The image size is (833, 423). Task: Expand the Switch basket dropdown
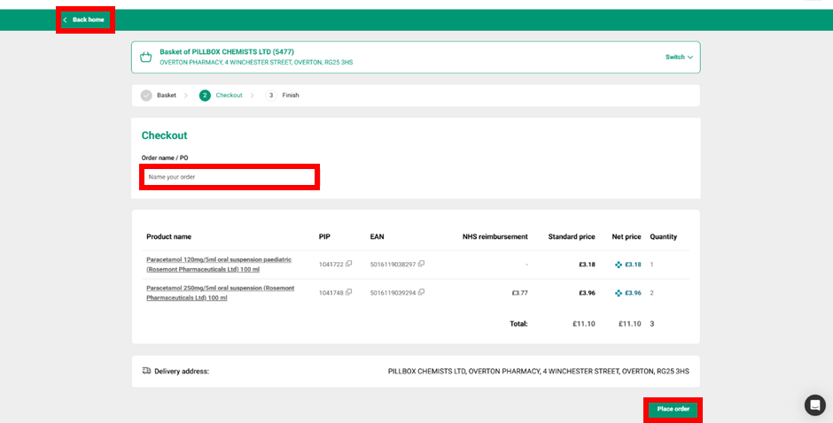pyautogui.click(x=679, y=57)
